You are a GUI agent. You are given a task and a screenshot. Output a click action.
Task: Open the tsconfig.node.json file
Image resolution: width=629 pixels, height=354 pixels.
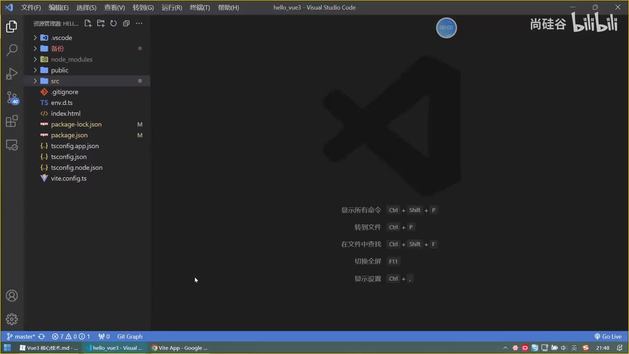point(87,168)
